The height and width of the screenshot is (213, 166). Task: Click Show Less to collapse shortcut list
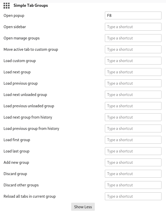pyautogui.click(x=83, y=207)
